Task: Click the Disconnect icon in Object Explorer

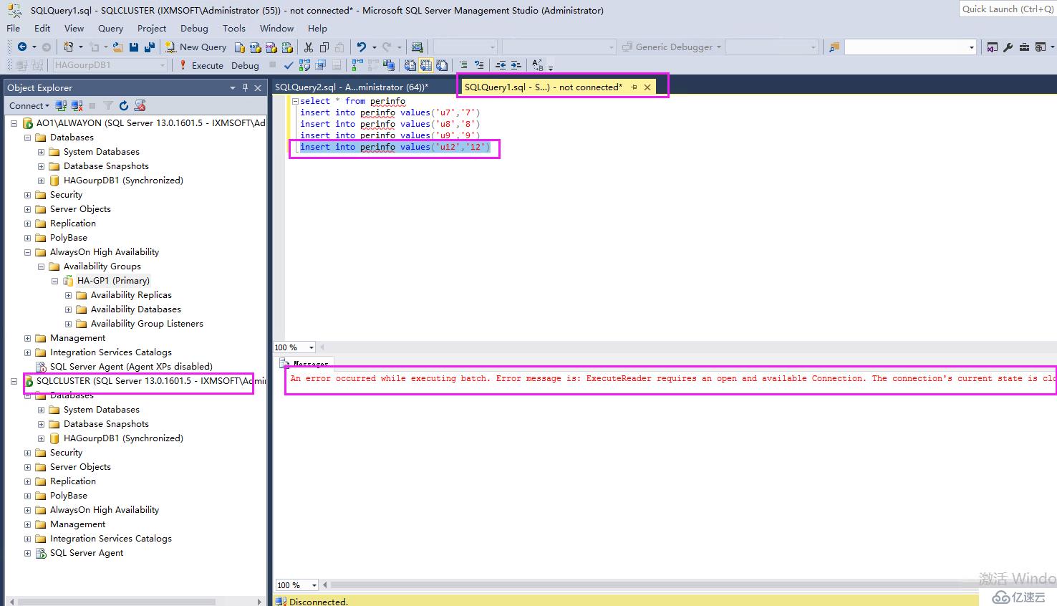Action: [x=77, y=106]
